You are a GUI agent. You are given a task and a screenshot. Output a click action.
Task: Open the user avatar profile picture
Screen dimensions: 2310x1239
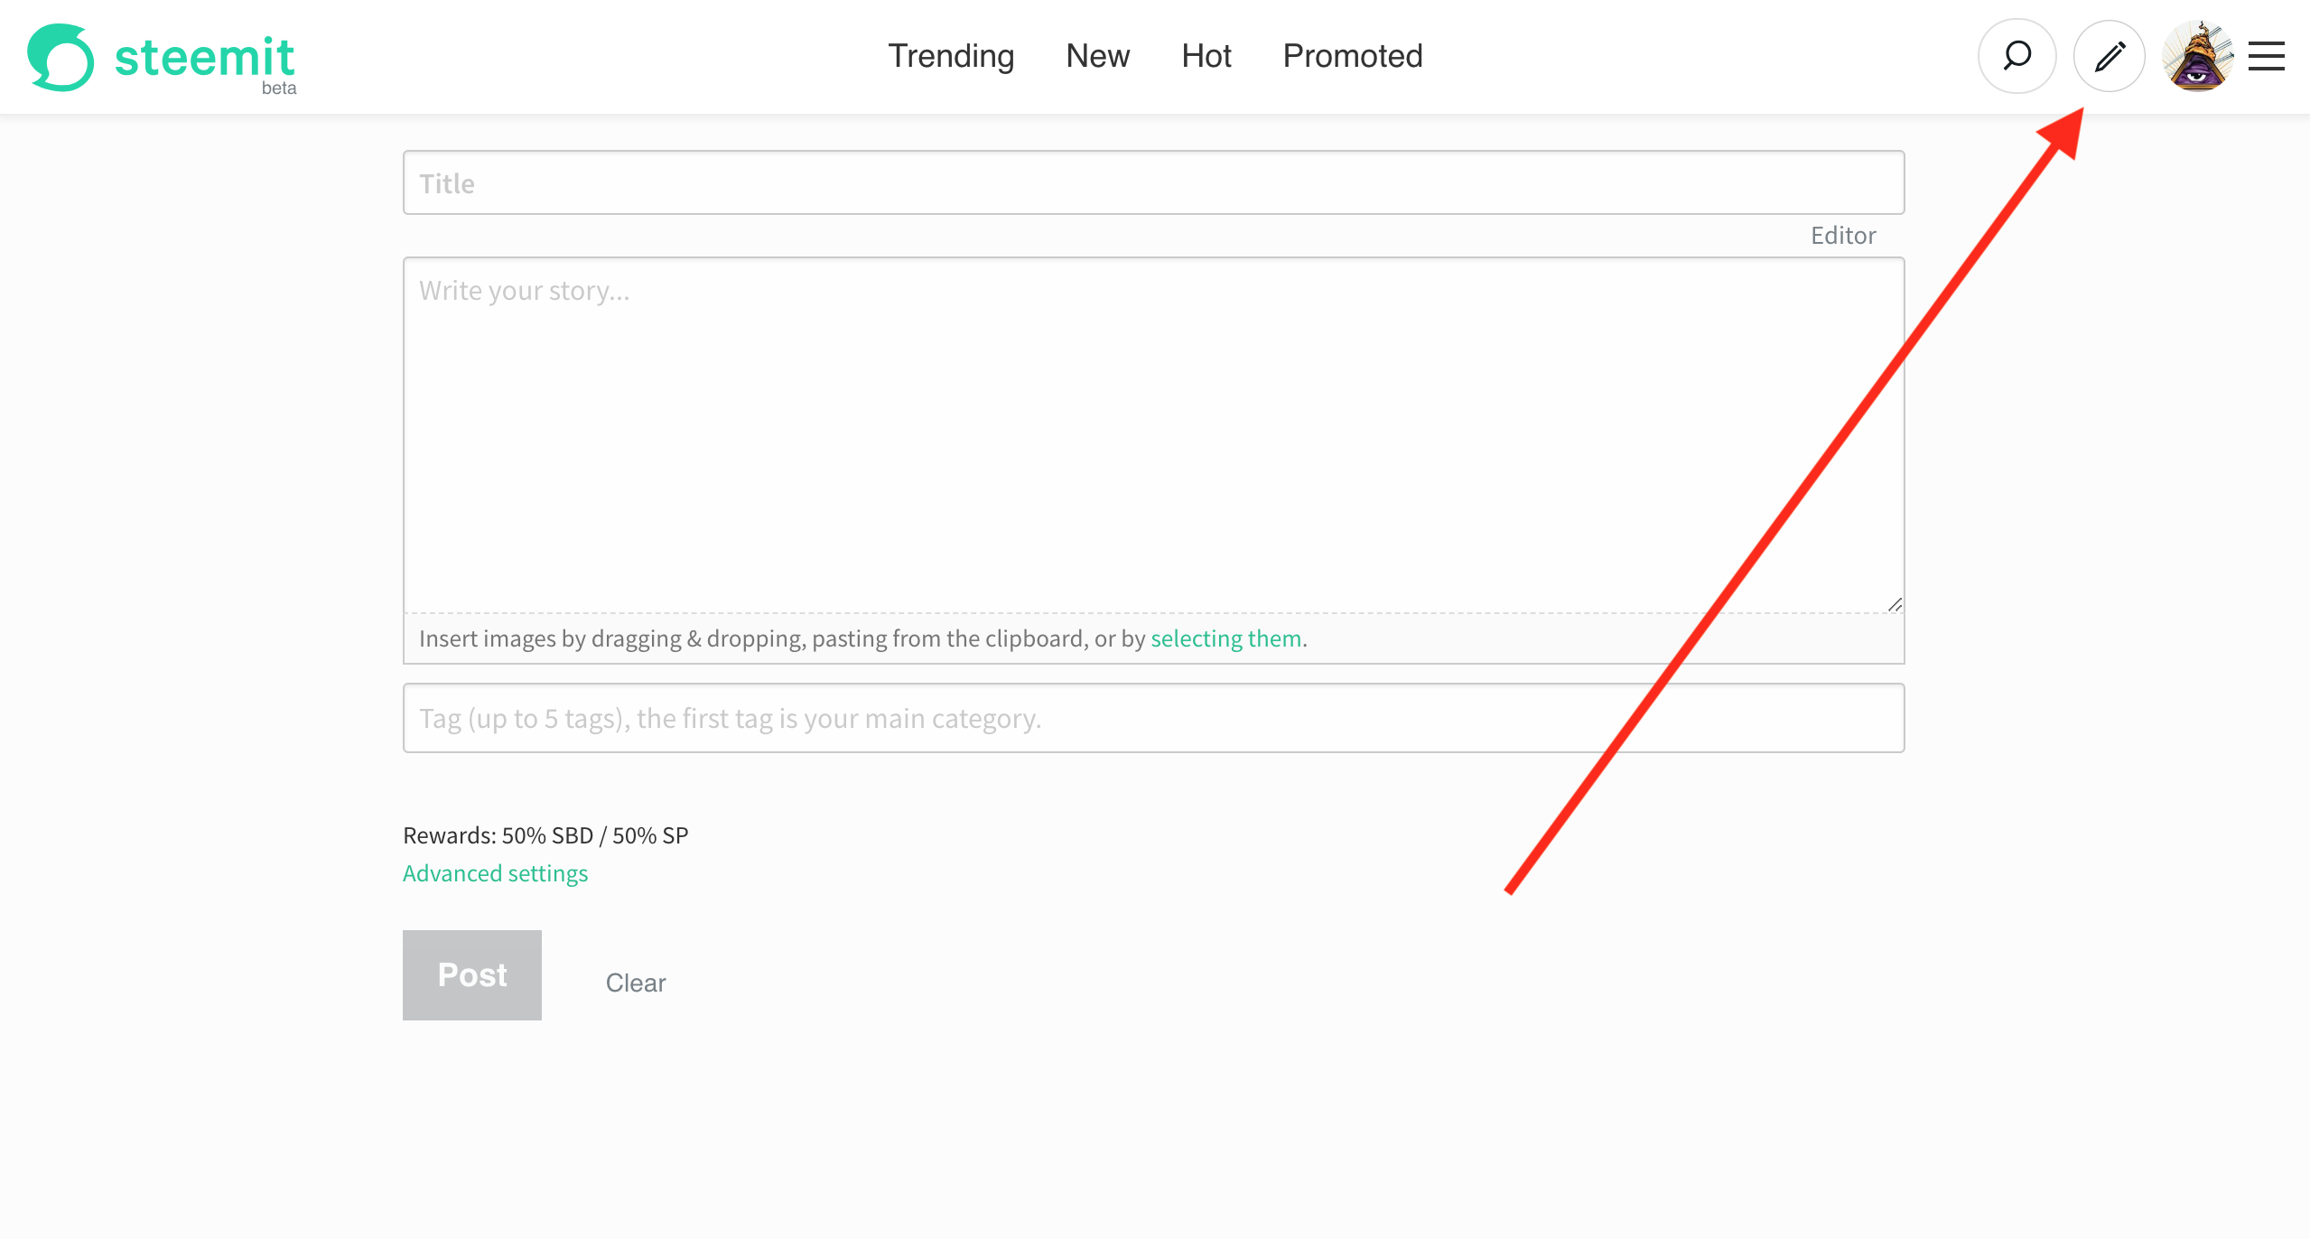[x=2198, y=56]
